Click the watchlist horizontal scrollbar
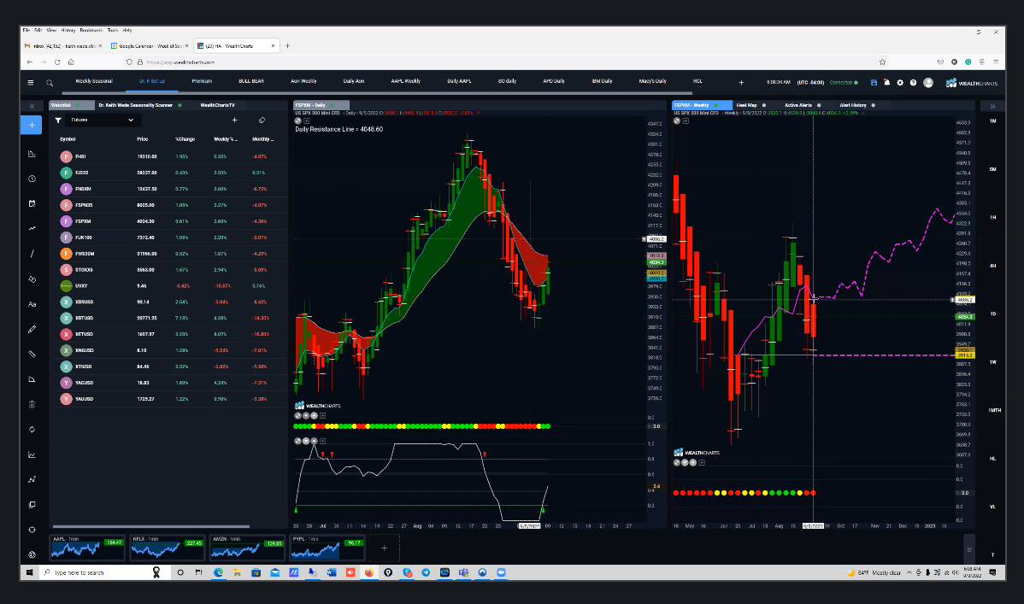 [150, 526]
